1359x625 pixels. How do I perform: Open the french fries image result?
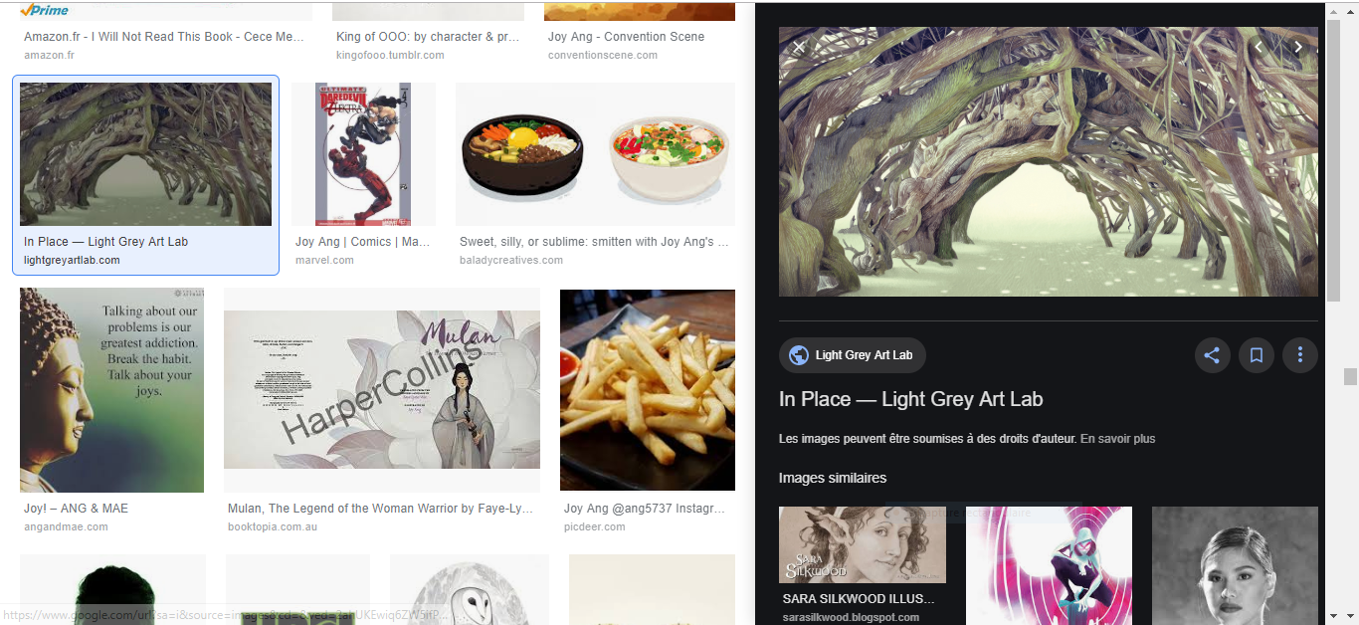pos(648,390)
